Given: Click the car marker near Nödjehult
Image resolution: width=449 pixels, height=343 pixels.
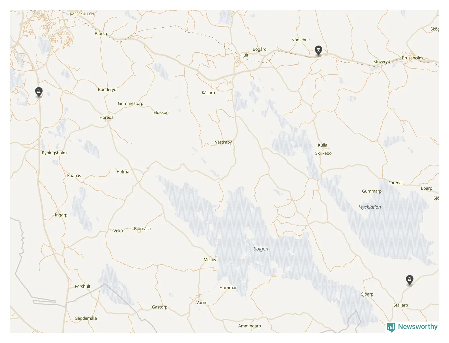Looking at the screenshot, I should (318, 50).
